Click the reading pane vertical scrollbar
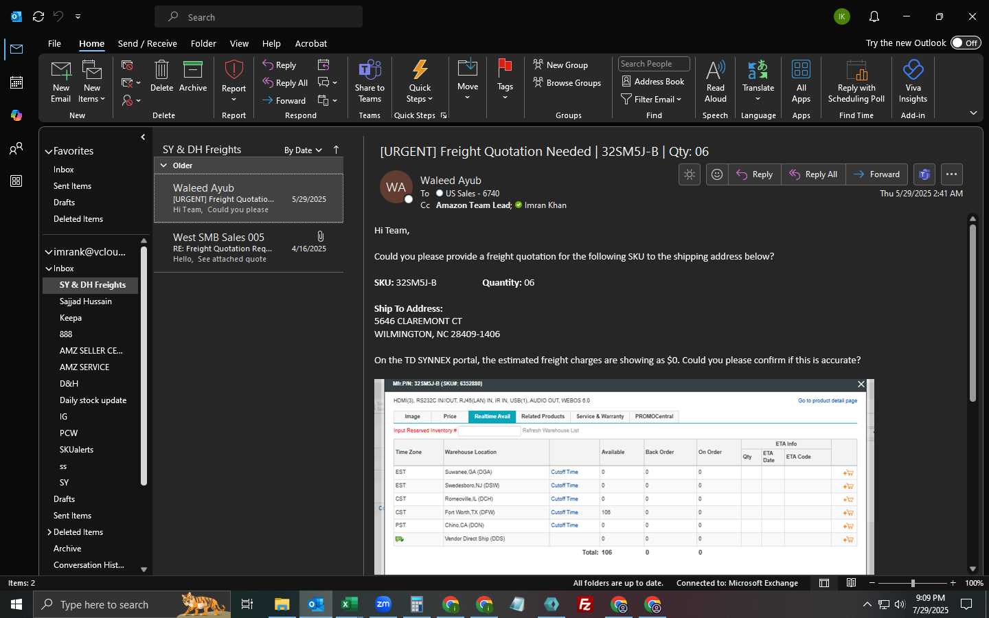 (x=973, y=313)
